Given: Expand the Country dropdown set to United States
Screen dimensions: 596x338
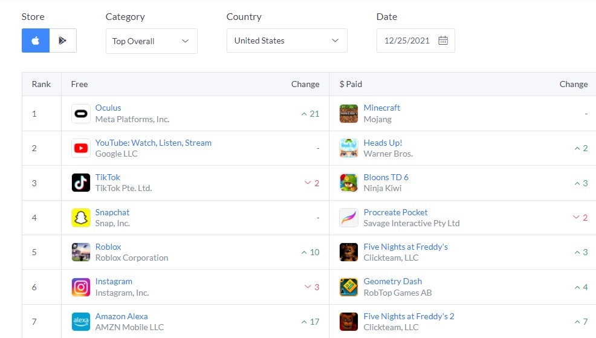Looking at the screenshot, I should (x=287, y=41).
